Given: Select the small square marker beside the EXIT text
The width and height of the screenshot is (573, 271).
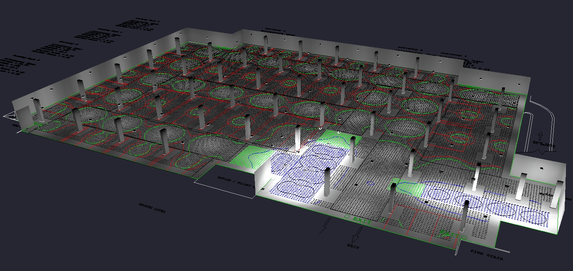Looking at the screenshot, I should click(347, 217).
